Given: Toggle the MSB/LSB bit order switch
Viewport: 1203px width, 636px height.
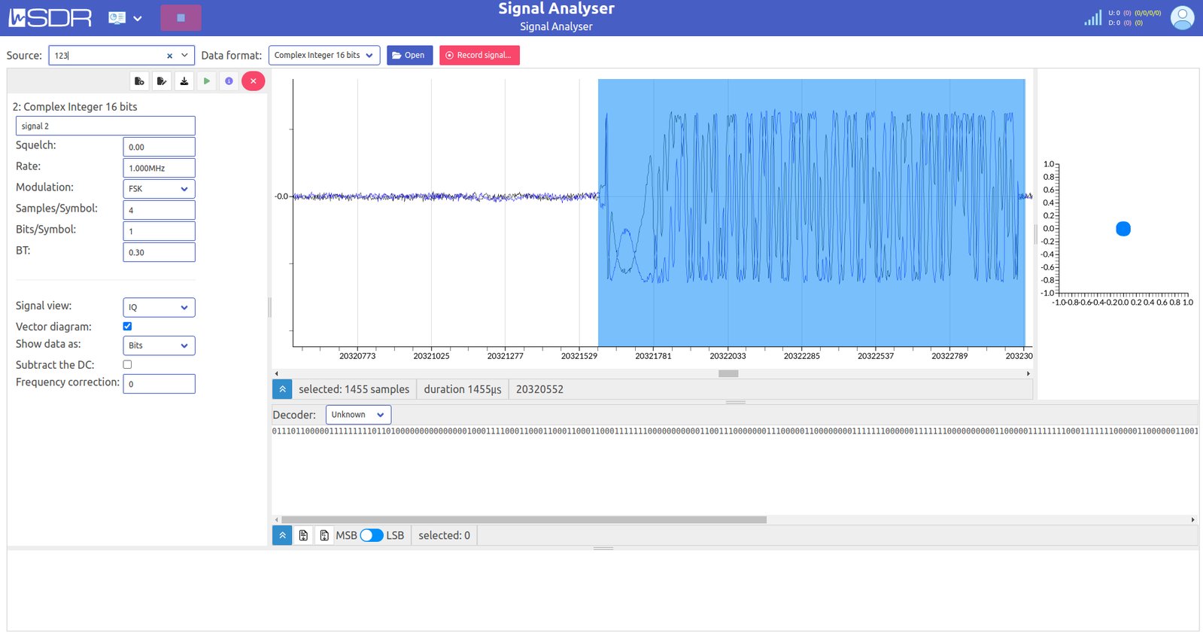Looking at the screenshot, I should [x=372, y=535].
